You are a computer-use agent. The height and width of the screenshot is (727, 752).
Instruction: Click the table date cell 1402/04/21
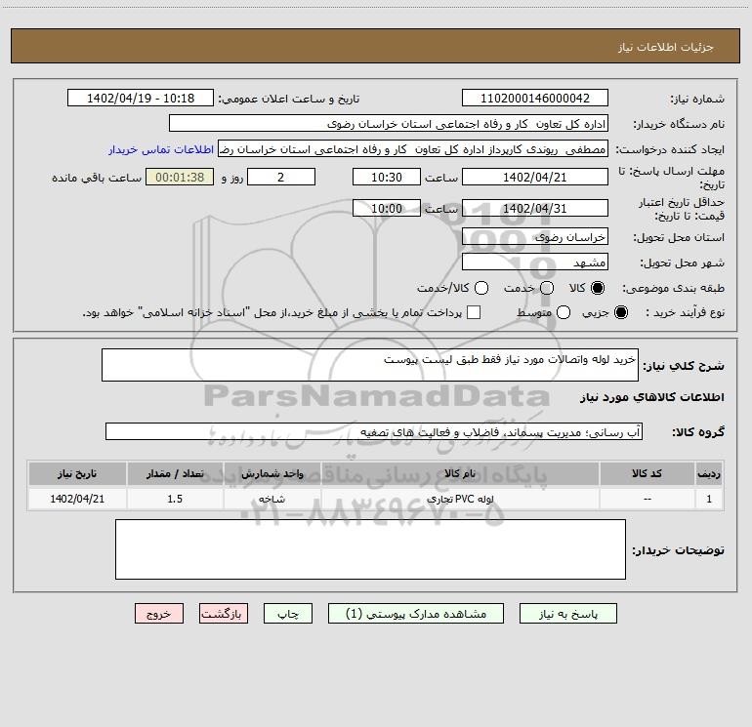[77, 499]
